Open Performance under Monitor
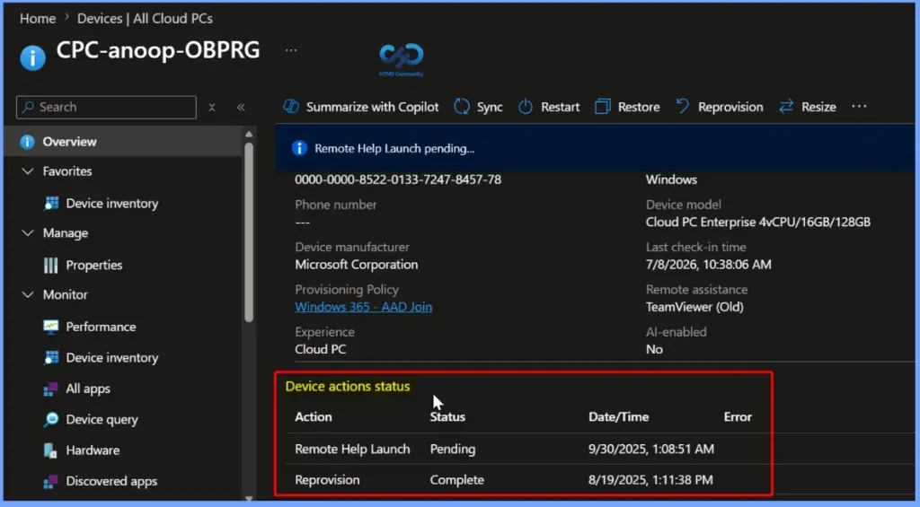Viewport: 920px width, 507px height. [x=101, y=327]
